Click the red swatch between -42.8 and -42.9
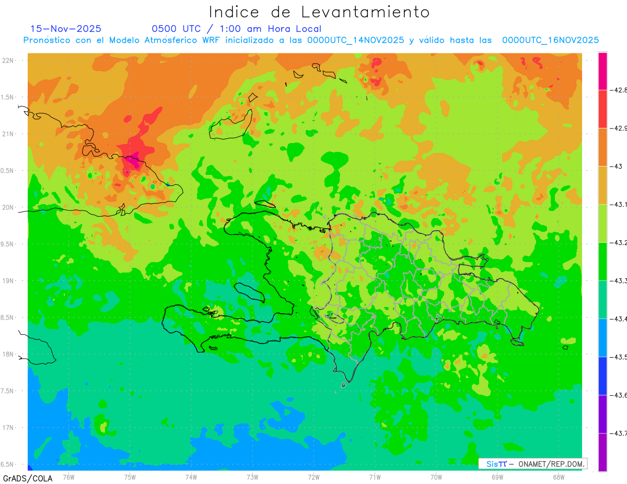This screenshot has width=627, height=484. coord(602,109)
